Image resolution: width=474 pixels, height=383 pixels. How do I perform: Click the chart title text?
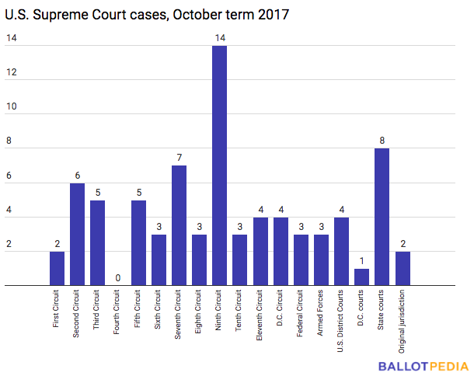click(x=147, y=15)
